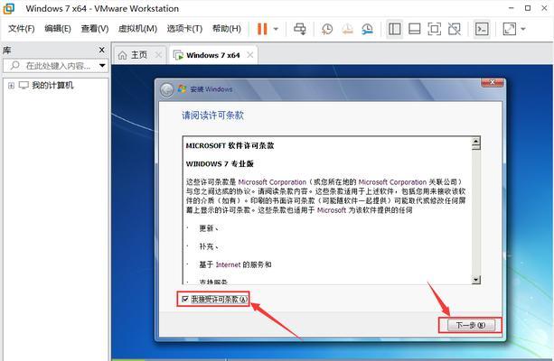The width and height of the screenshot is (554, 361).
Task: Open the 查看(V) menu
Action: 94,29
